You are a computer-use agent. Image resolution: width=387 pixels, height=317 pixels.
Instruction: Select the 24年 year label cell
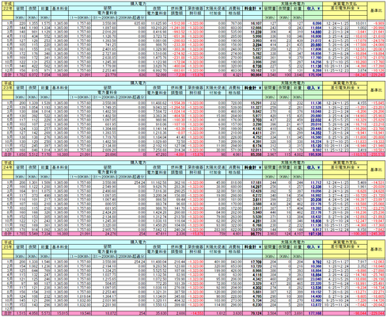8,167
